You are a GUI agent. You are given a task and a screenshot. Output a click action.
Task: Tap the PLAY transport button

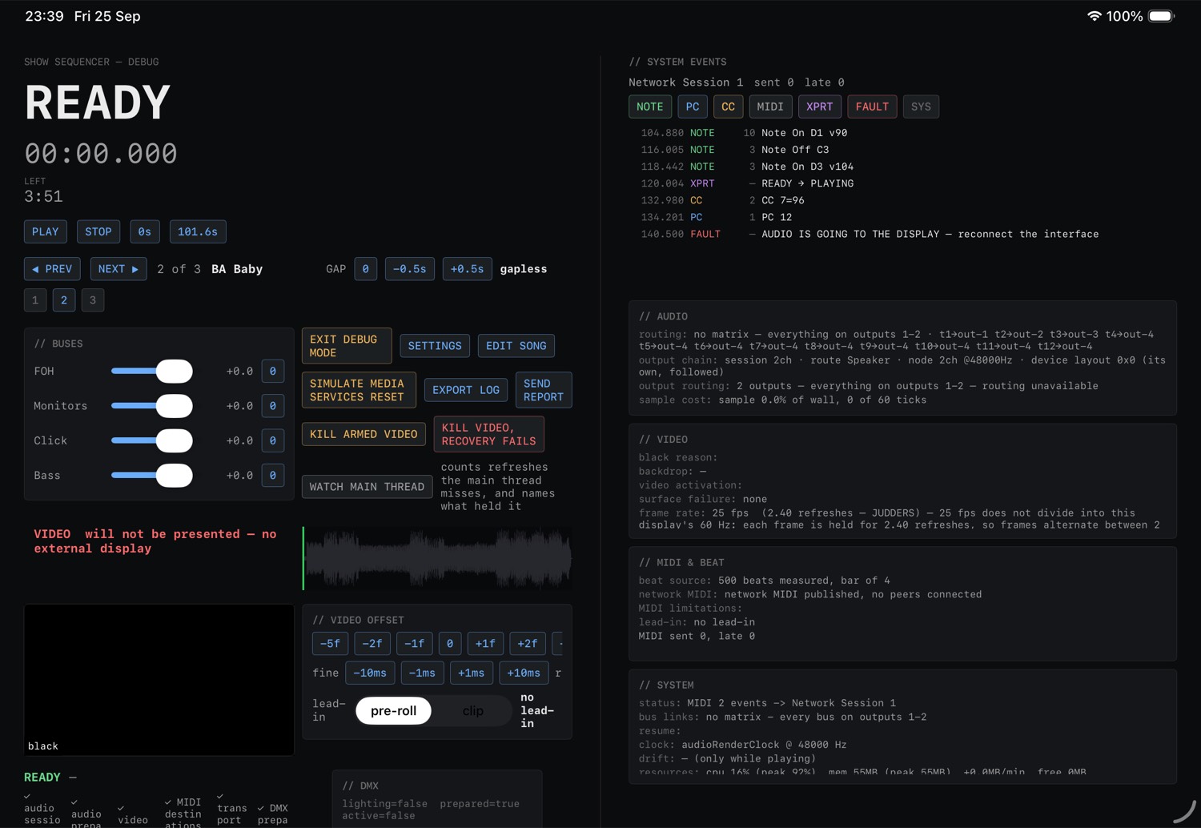click(45, 231)
